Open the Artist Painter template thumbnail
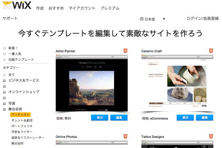The height and width of the screenshot is (148, 222). tap(92, 83)
